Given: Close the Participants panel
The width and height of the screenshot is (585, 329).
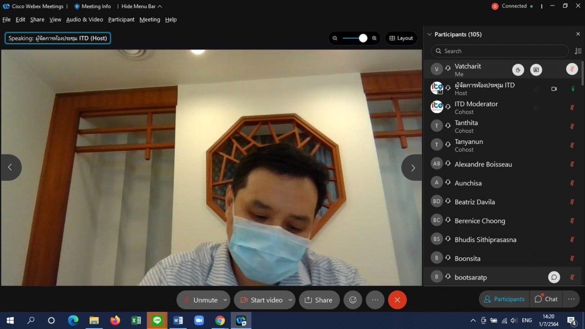Looking at the screenshot, I should click(x=578, y=34).
